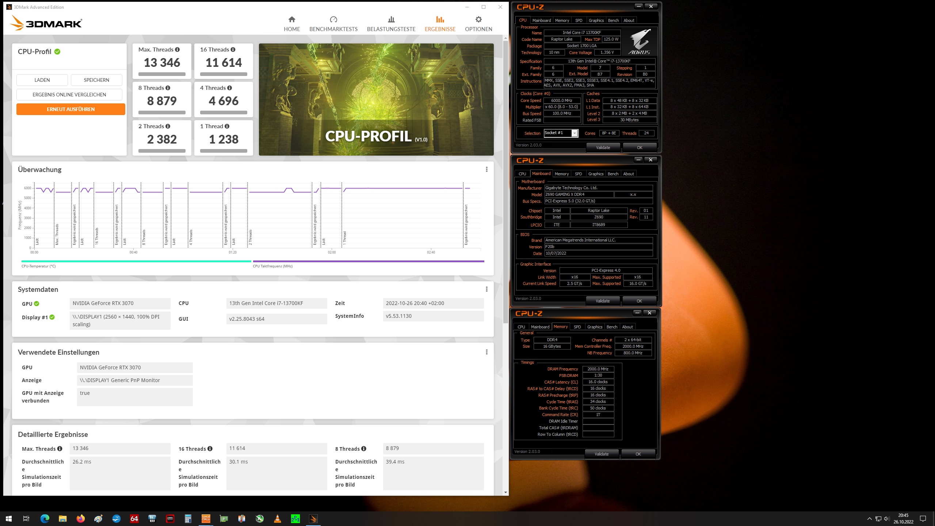Screen dimensions: 935x526
Task: Open Calculator from the taskbar
Action: pos(188,518)
